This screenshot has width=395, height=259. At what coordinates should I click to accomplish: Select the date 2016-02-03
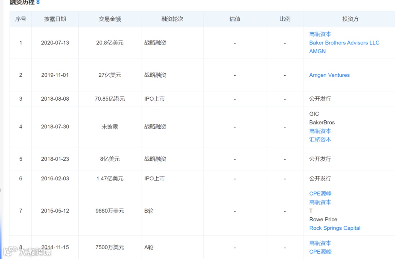[55, 179]
